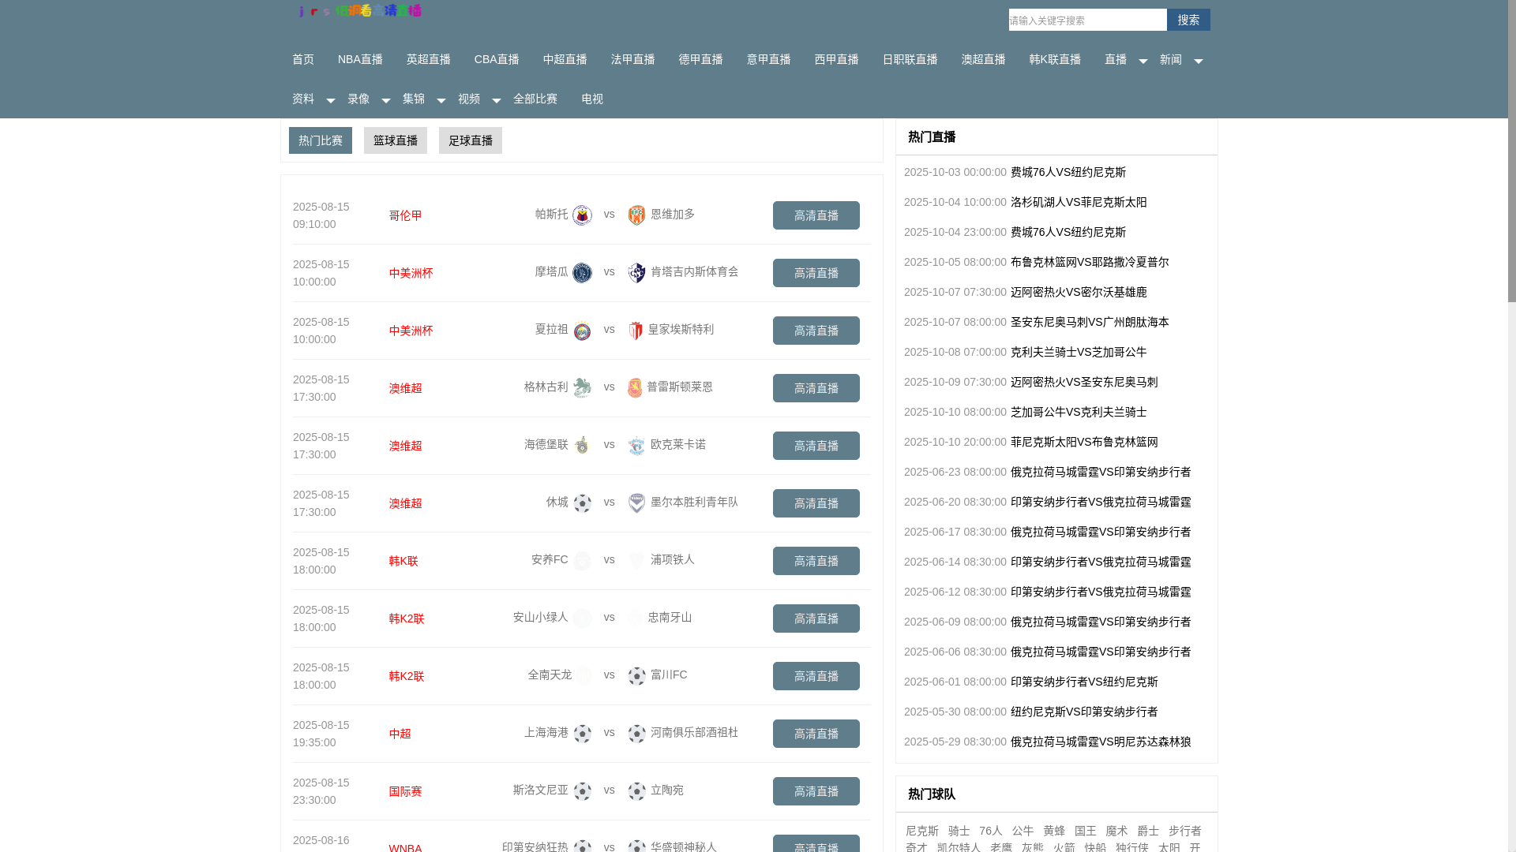1516x852 pixels.
Task: Click the 墨尔本胜利青年队 team logo icon
Action: pyautogui.click(x=636, y=503)
